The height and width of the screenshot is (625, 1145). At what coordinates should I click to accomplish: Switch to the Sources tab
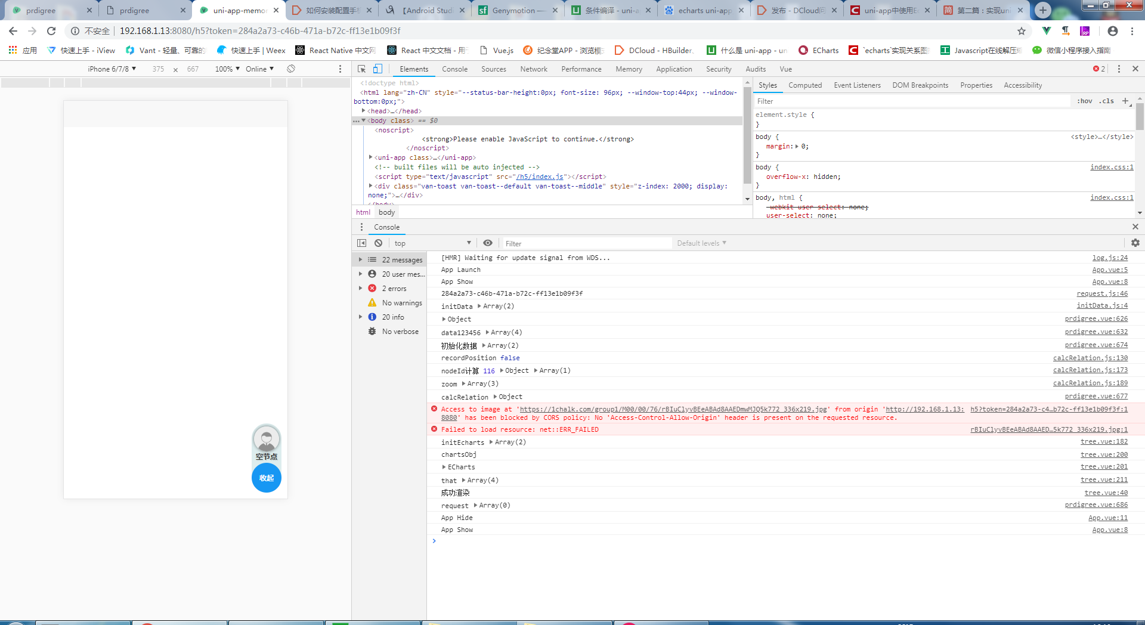(x=494, y=69)
